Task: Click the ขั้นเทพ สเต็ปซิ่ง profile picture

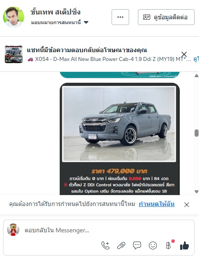Action: [x=14, y=17]
